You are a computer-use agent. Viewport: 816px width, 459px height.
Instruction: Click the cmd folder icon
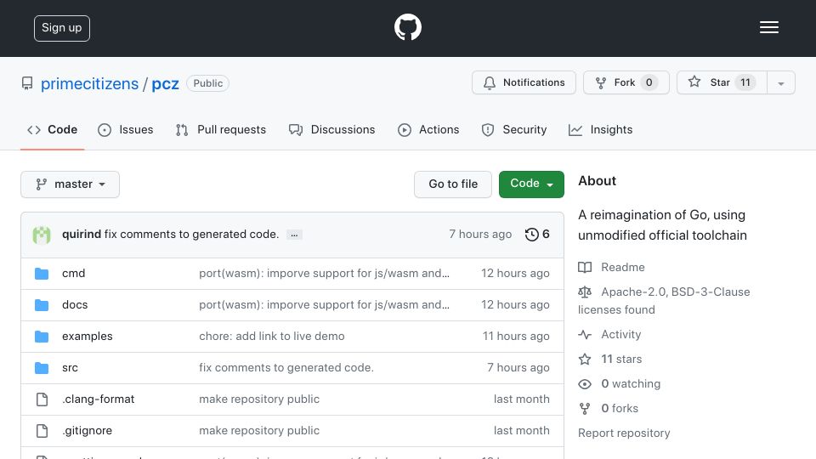(42, 274)
